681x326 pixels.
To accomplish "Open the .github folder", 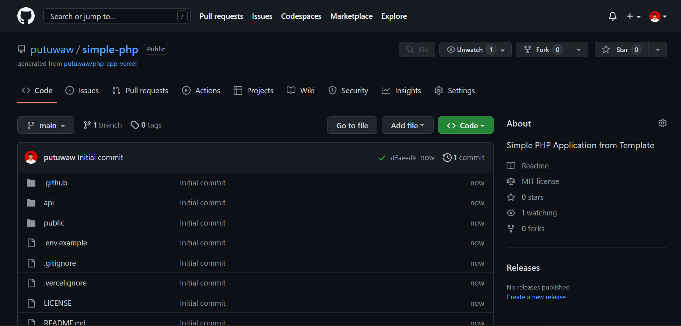I will [x=56, y=183].
